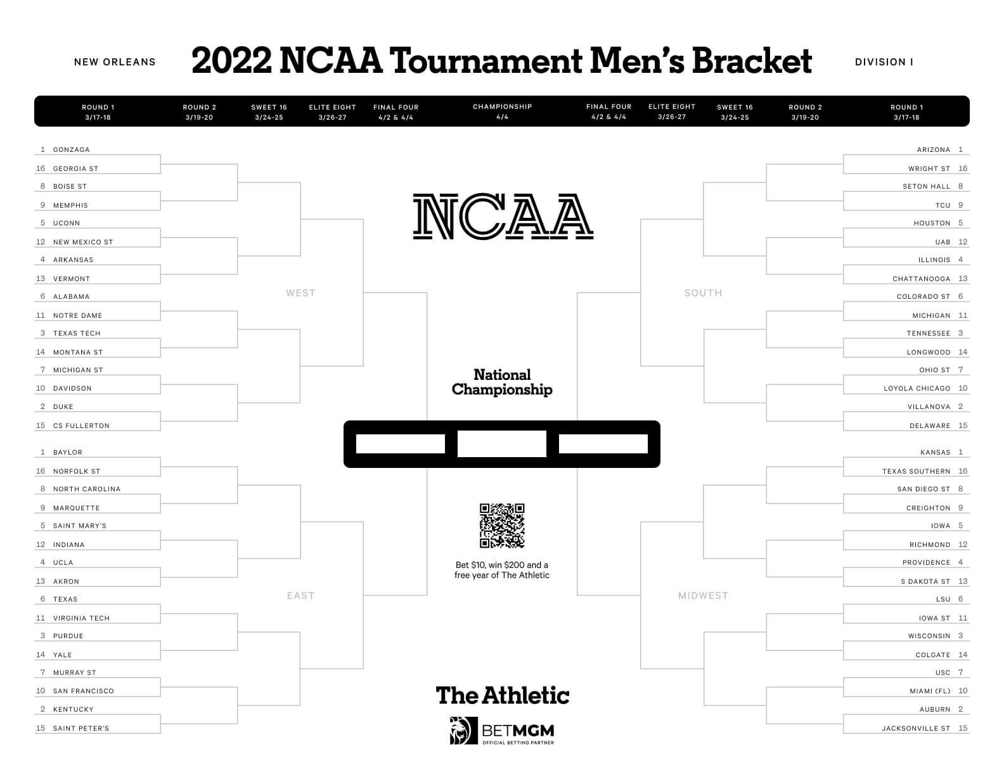Image resolution: width=1004 pixels, height=775 pixels.
Task: Click the left Sweet 16 header
Action: coord(269,112)
